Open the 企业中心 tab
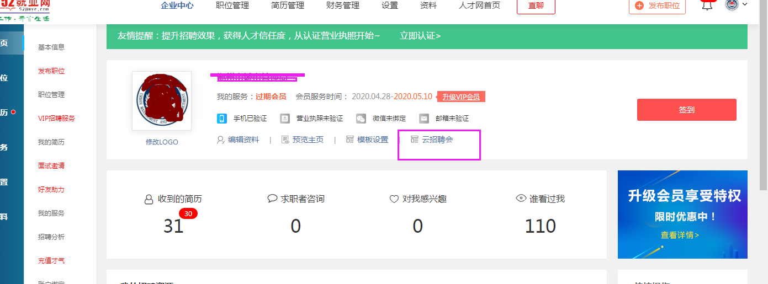Viewport: 768px width, 284px height. point(177,6)
